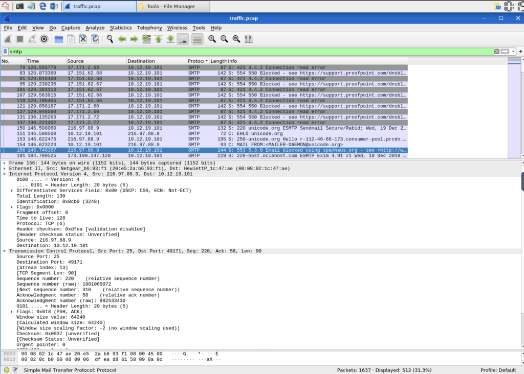Open the Telephony menu

coord(149,28)
